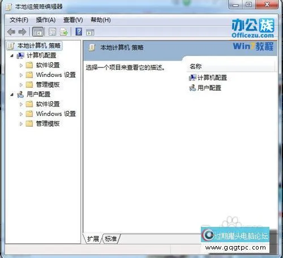Click folder icon of 管理模板 under 计算机配置
This screenshot has width=283, height=258.
(x=29, y=85)
